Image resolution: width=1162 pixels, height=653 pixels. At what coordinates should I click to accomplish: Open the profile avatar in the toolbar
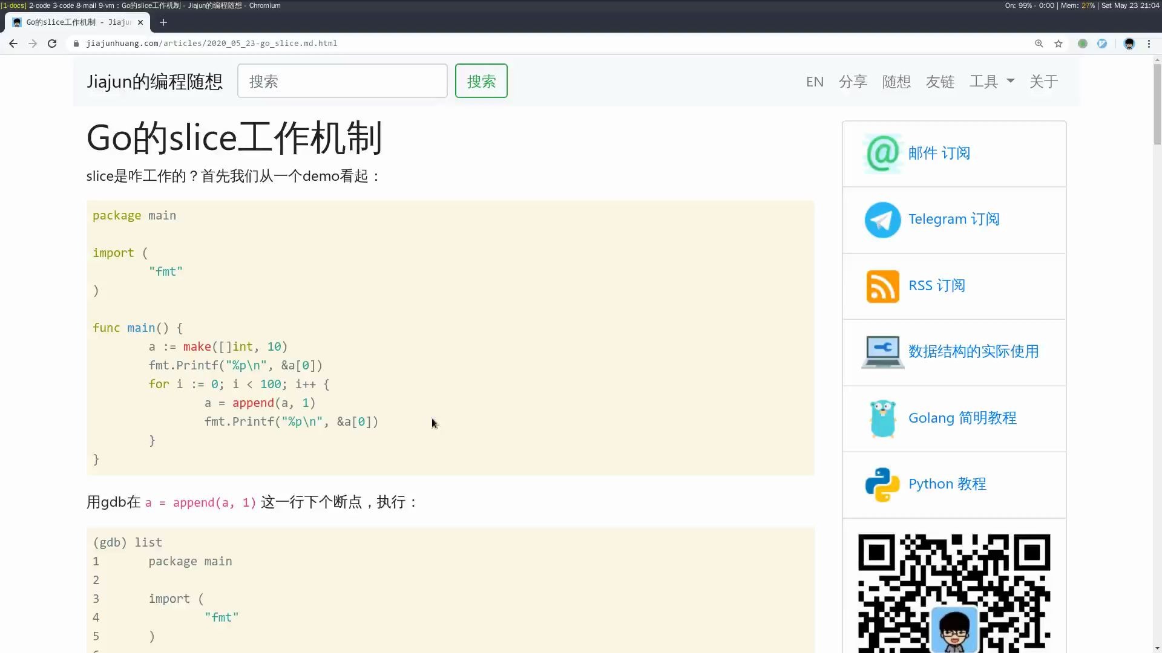pos(1129,44)
